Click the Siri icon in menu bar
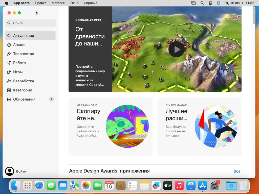This screenshot has width=259, height=194. [219, 3]
